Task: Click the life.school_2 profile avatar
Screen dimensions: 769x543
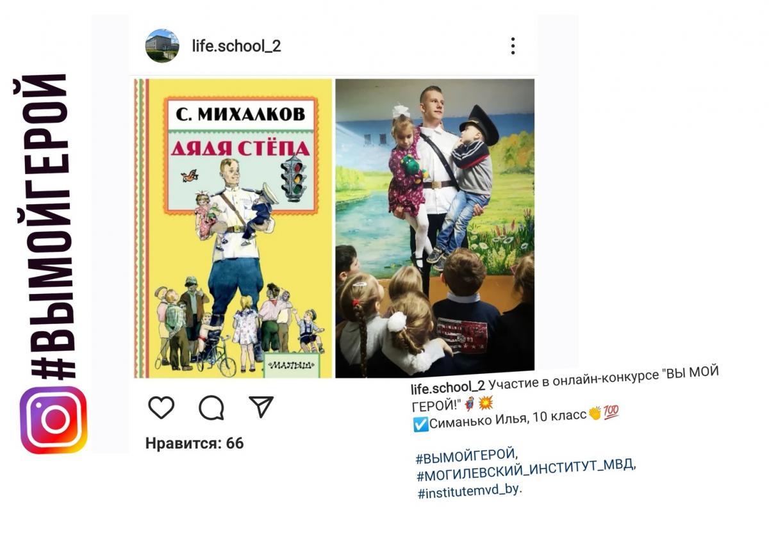Action: tap(162, 45)
